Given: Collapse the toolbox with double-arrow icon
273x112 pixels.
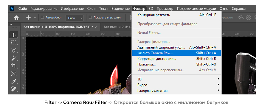Looking at the screenshot, I should point(11,24).
